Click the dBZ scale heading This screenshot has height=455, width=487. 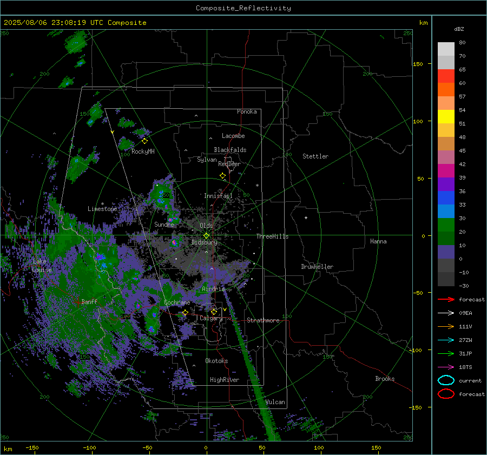459,29
